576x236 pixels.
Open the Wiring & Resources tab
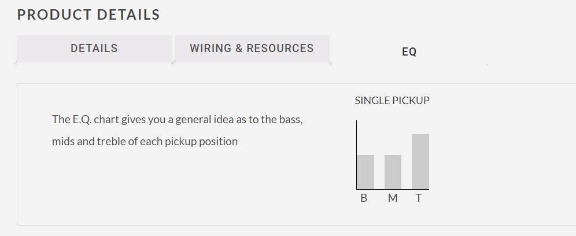coord(252,49)
